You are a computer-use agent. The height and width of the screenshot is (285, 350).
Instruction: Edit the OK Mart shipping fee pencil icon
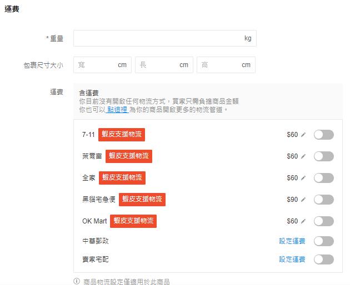point(303,221)
